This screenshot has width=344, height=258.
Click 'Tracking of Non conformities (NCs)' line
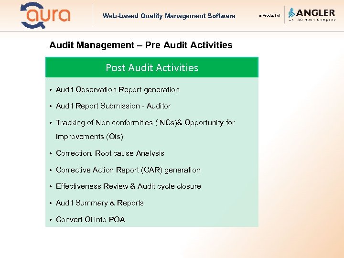[145, 123]
